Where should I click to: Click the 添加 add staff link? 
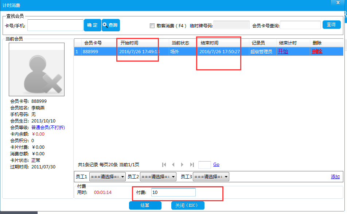[x=335, y=176]
